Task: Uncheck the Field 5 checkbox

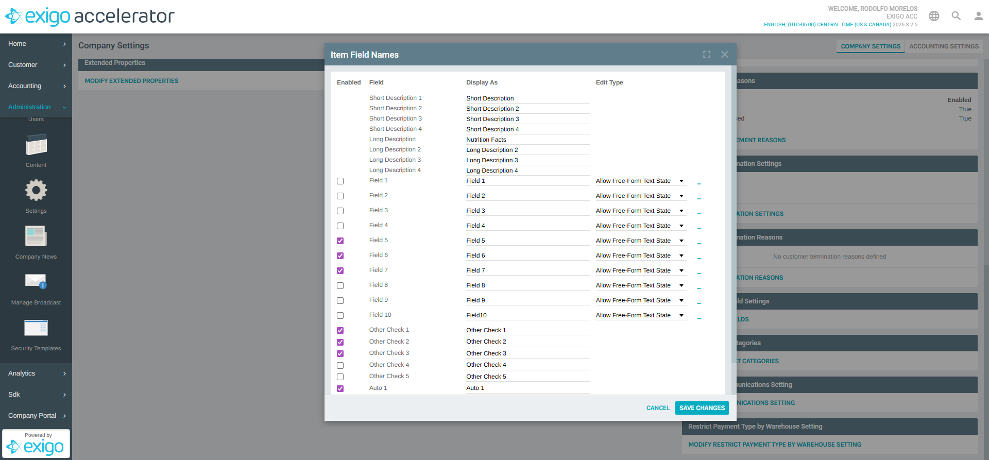Action: 340,241
